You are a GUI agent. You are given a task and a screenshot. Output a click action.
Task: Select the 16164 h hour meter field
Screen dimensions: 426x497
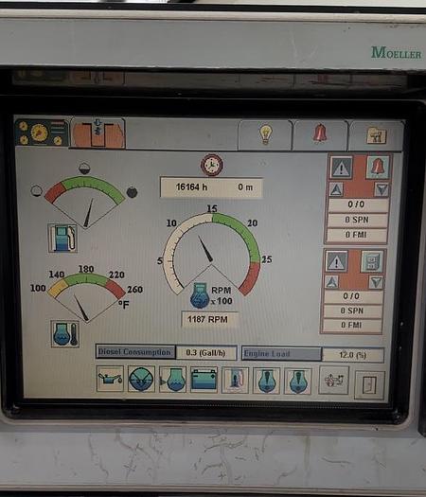tap(211, 187)
